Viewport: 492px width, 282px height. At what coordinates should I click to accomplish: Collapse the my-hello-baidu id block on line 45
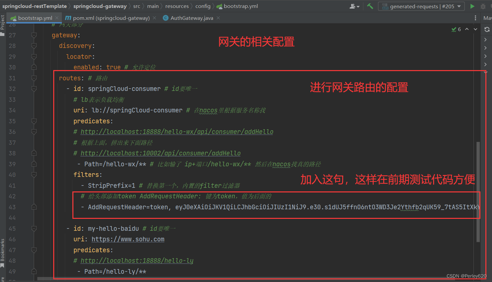[34, 228]
